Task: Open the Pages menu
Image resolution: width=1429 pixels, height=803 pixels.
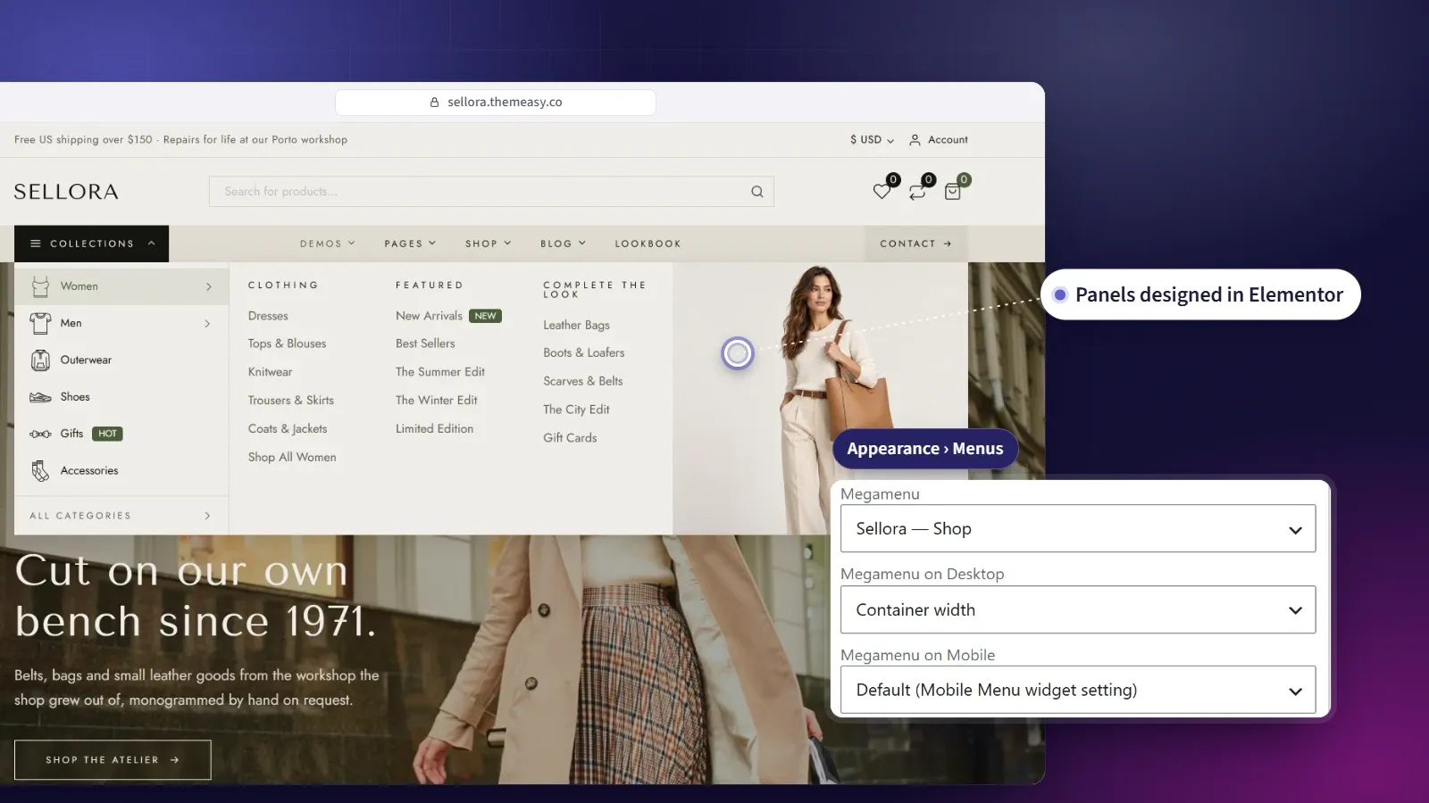Action: tap(410, 244)
